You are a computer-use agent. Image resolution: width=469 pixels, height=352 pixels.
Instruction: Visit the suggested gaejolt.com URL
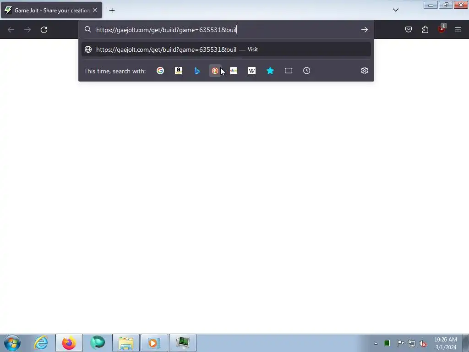(x=226, y=49)
